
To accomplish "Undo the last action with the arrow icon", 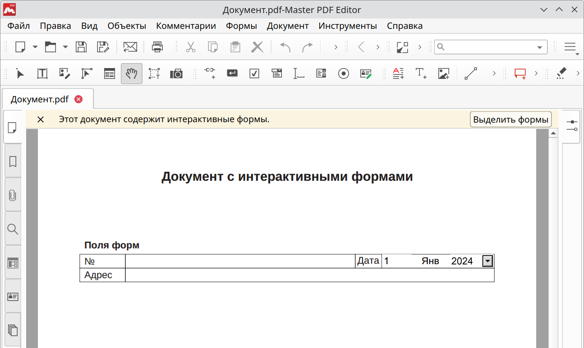I will pyautogui.click(x=285, y=47).
